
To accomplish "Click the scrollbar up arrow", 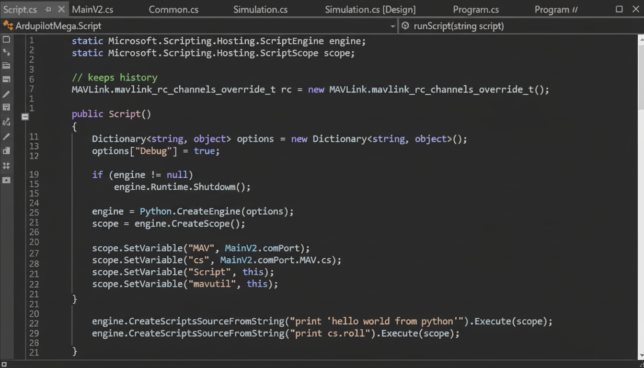I will click(641, 39).
